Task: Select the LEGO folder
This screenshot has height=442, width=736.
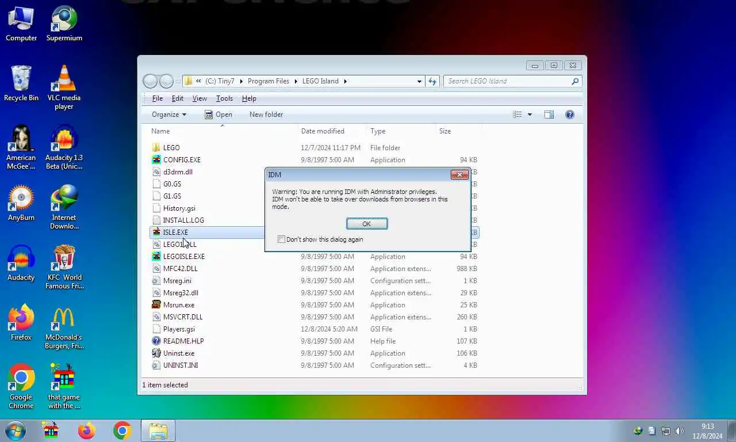Action: [171, 148]
